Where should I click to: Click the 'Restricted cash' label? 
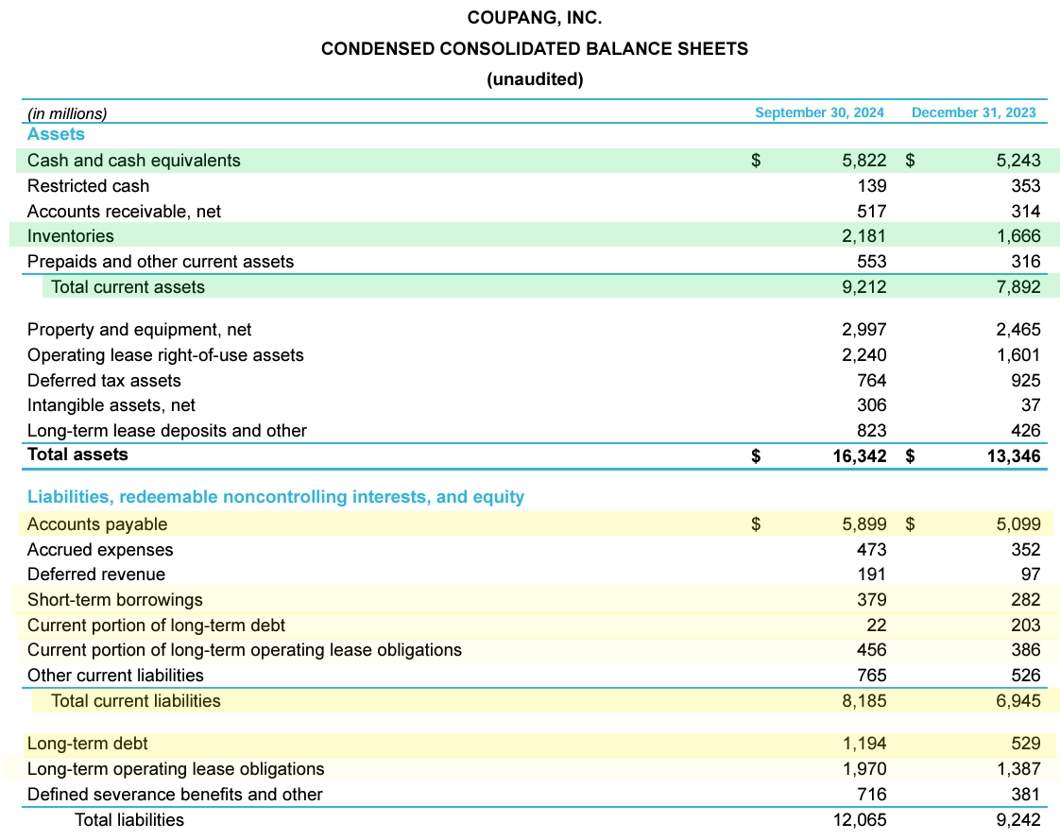click(88, 186)
